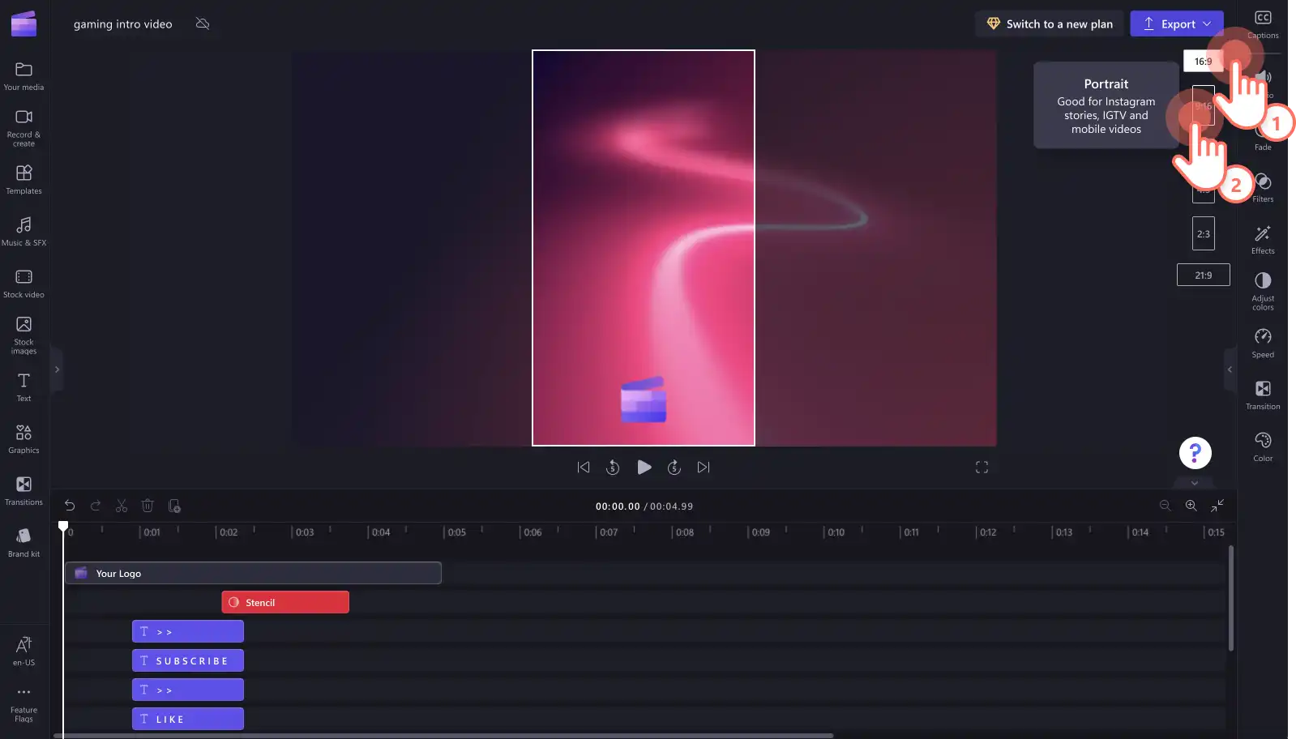Open the Your media panel
1296x739 pixels.
click(24, 76)
